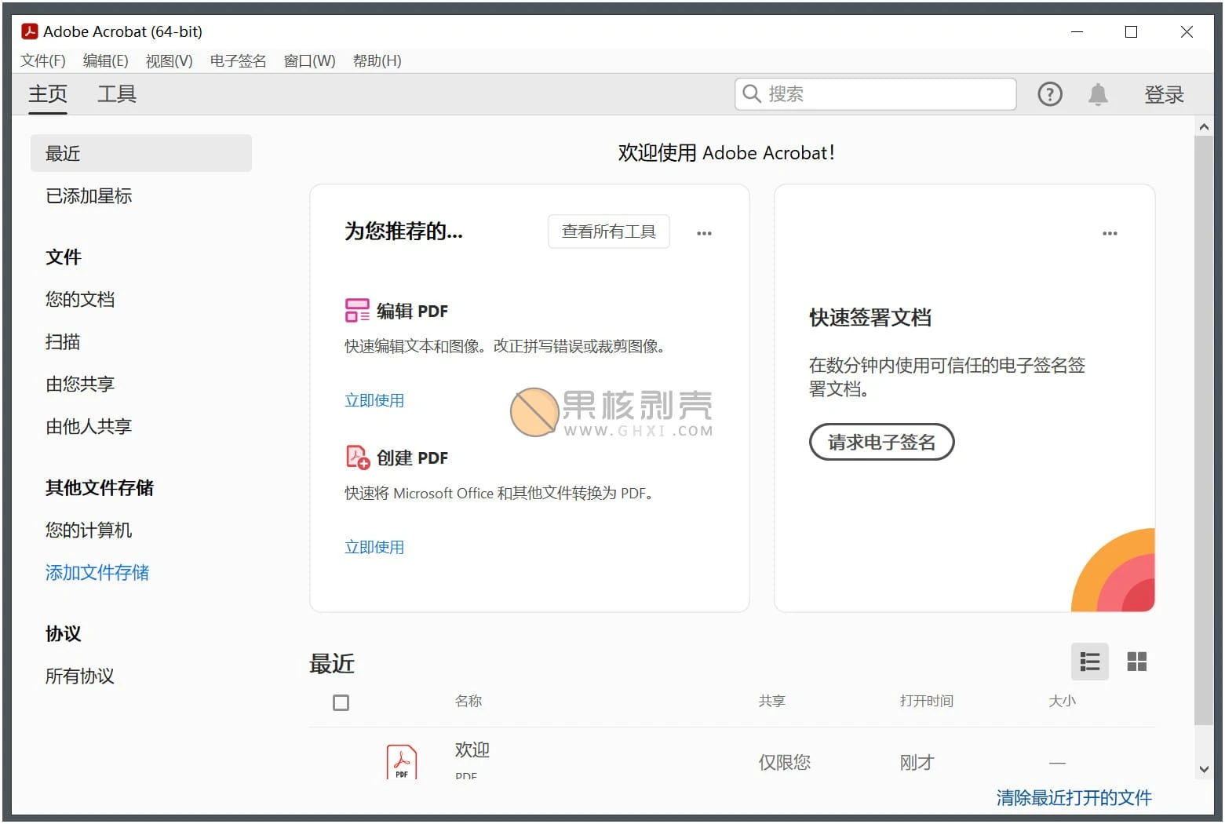Toggle the select-all checkbox in recent list
The height and width of the screenshot is (824, 1225).
[x=341, y=702]
